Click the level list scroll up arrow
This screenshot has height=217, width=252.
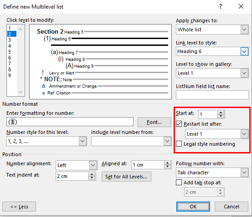pyautogui.click(x=20, y=29)
